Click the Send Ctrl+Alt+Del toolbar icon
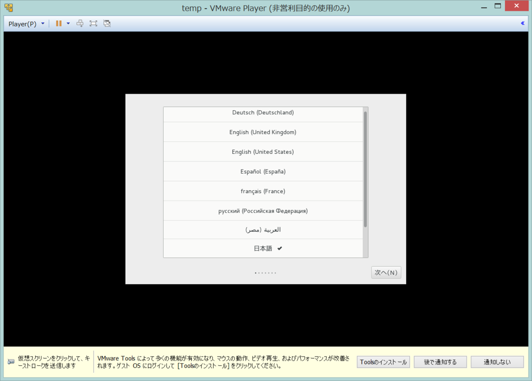This screenshot has height=381, width=532. (x=79, y=23)
